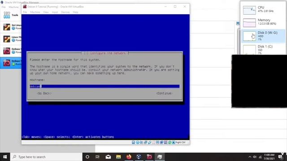The width and height of the screenshot is (287, 161).
Task: Open File menu in the VM window
Action: [x=25, y=12]
